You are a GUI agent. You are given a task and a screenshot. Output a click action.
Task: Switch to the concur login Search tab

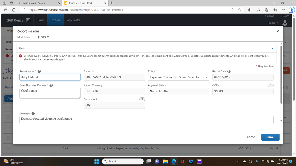pos(39,3)
